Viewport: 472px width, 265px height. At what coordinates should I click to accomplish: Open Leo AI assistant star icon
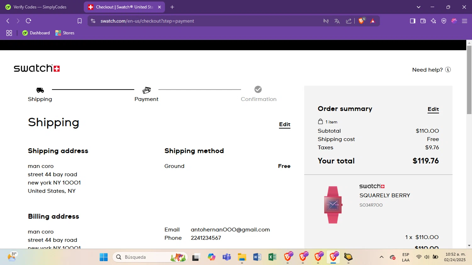click(433, 21)
